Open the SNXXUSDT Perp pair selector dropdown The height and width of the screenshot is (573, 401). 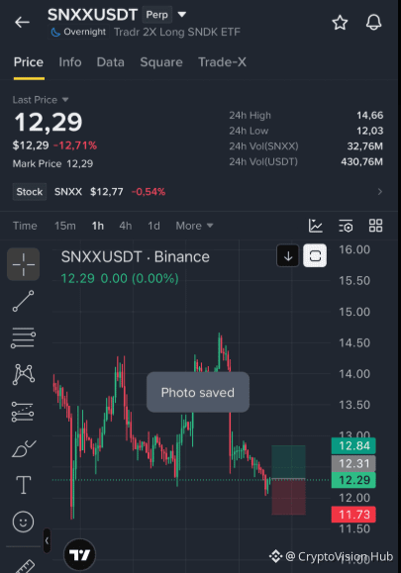coord(181,15)
